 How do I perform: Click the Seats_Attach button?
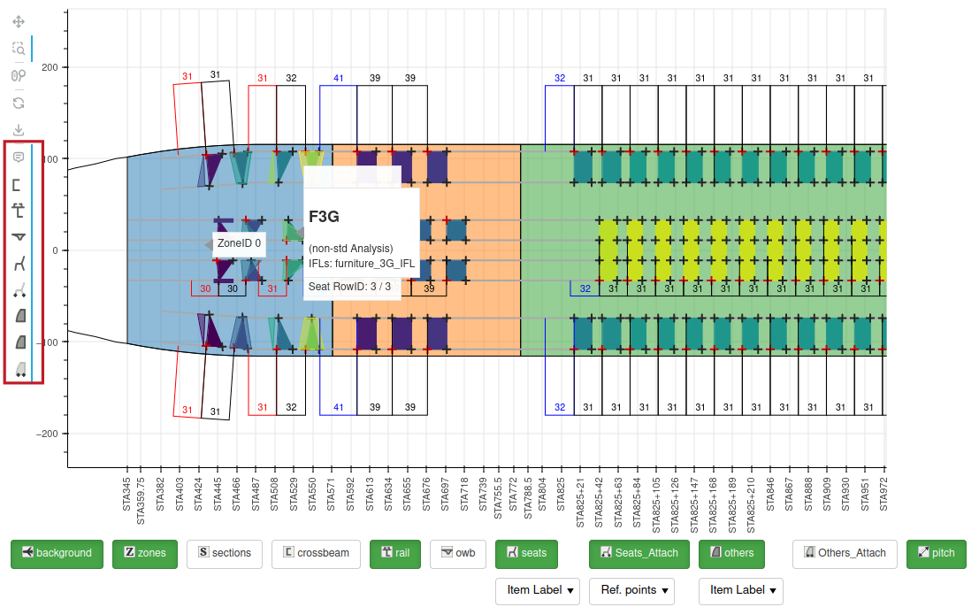639,553
